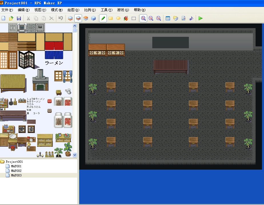Open the Sound Test music note icon
264x205 pixels.
(191, 18)
